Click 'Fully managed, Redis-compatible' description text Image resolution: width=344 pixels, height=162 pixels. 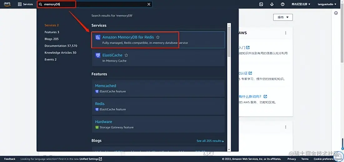pyautogui.click(x=145, y=43)
